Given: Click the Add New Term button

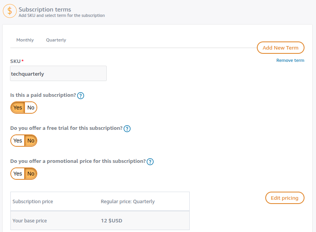Looking at the screenshot, I should point(280,48).
